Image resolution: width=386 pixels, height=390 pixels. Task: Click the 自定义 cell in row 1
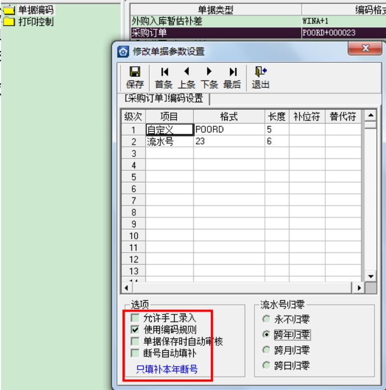(169, 129)
